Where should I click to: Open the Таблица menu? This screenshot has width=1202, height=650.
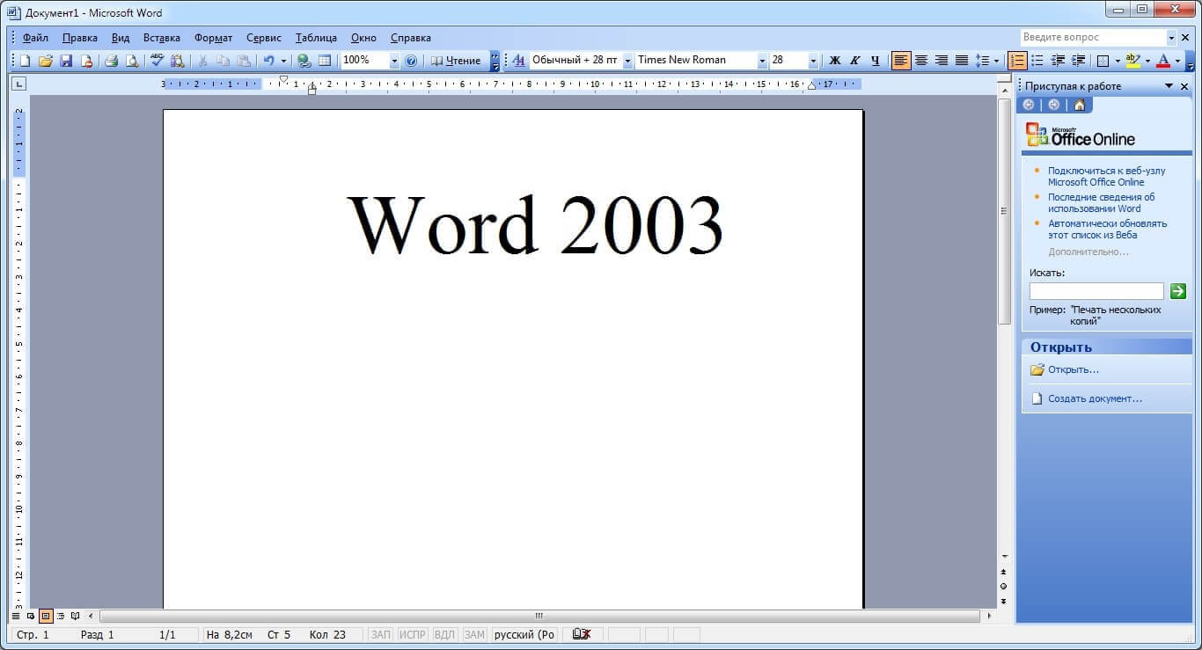click(316, 38)
